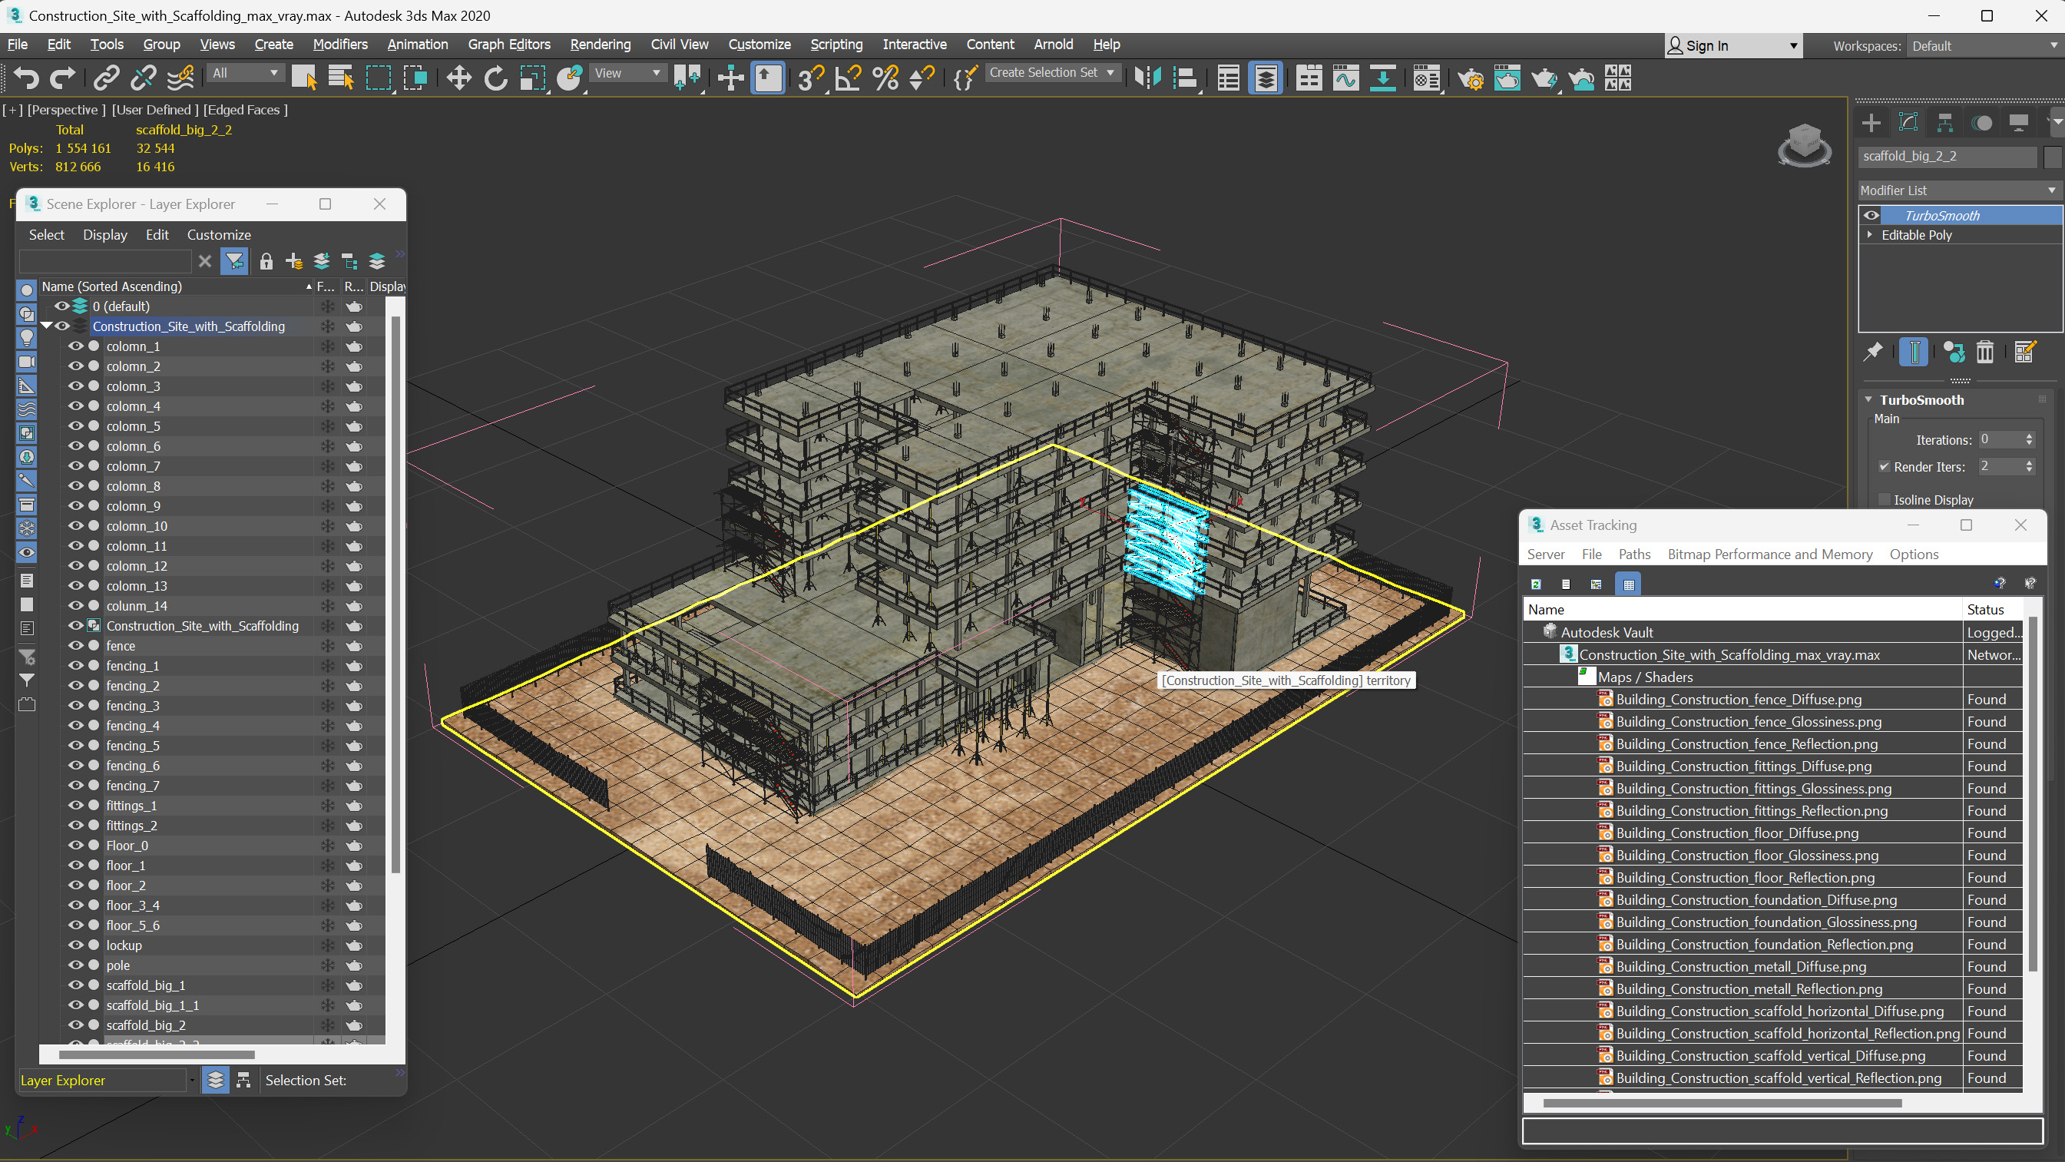Toggle Rectangular Selection Region tool
The width and height of the screenshot is (2065, 1162).
(x=379, y=78)
